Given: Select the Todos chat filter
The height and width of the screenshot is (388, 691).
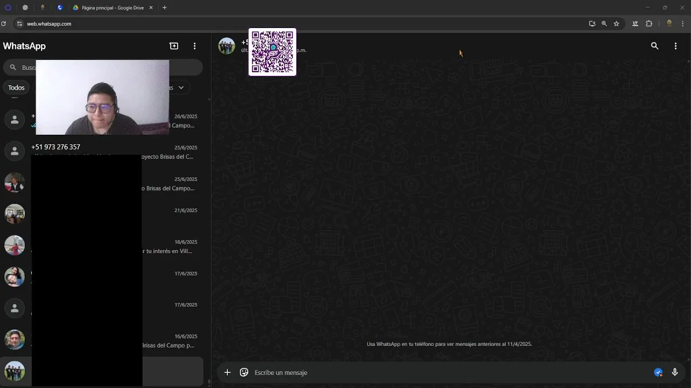Looking at the screenshot, I should pyautogui.click(x=16, y=87).
